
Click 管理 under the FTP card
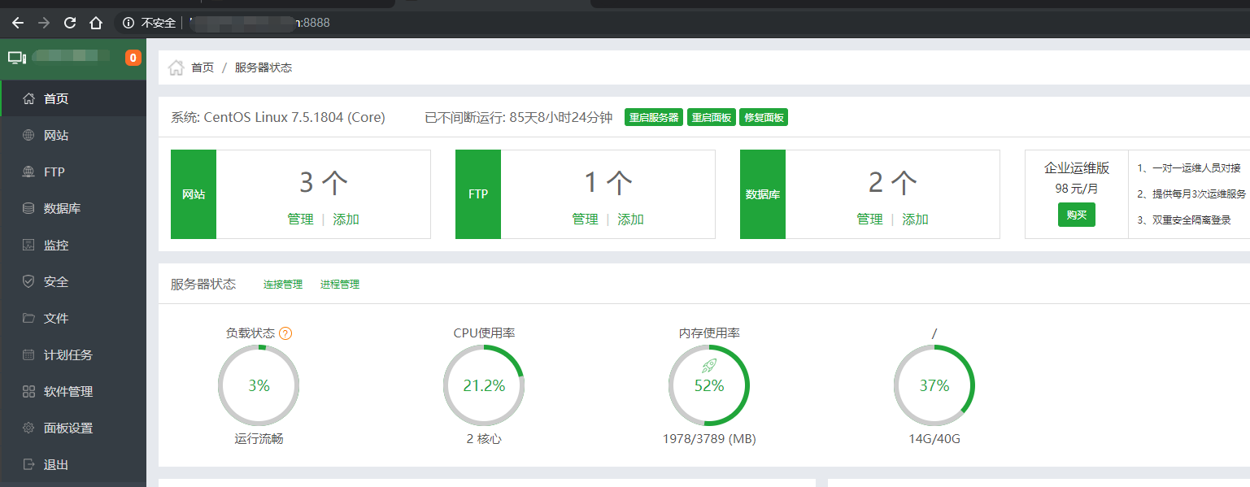point(585,220)
